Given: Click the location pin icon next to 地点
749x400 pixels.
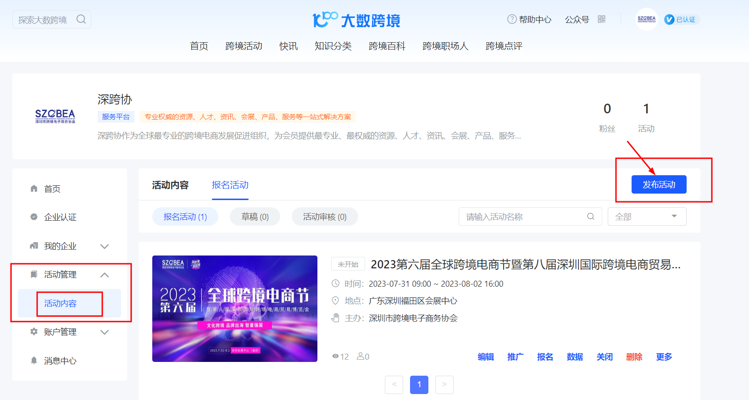Looking at the screenshot, I should [x=336, y=300].
